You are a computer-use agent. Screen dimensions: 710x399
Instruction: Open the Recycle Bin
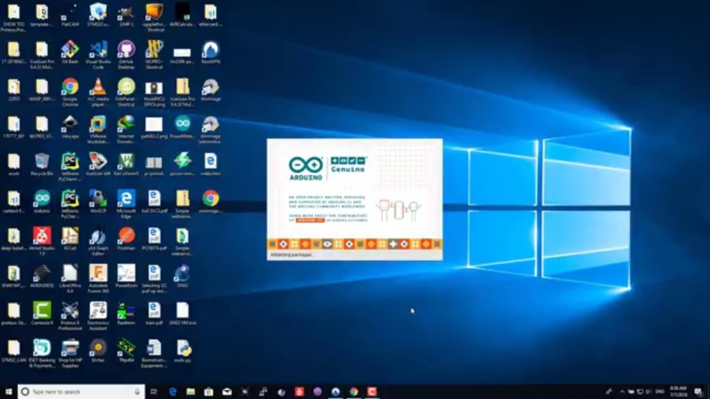click(42, 165)
